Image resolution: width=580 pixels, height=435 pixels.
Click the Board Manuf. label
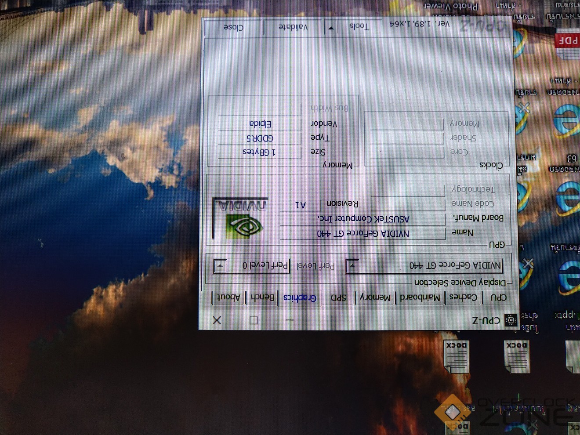pyautogui.click(x=478, y=218)
